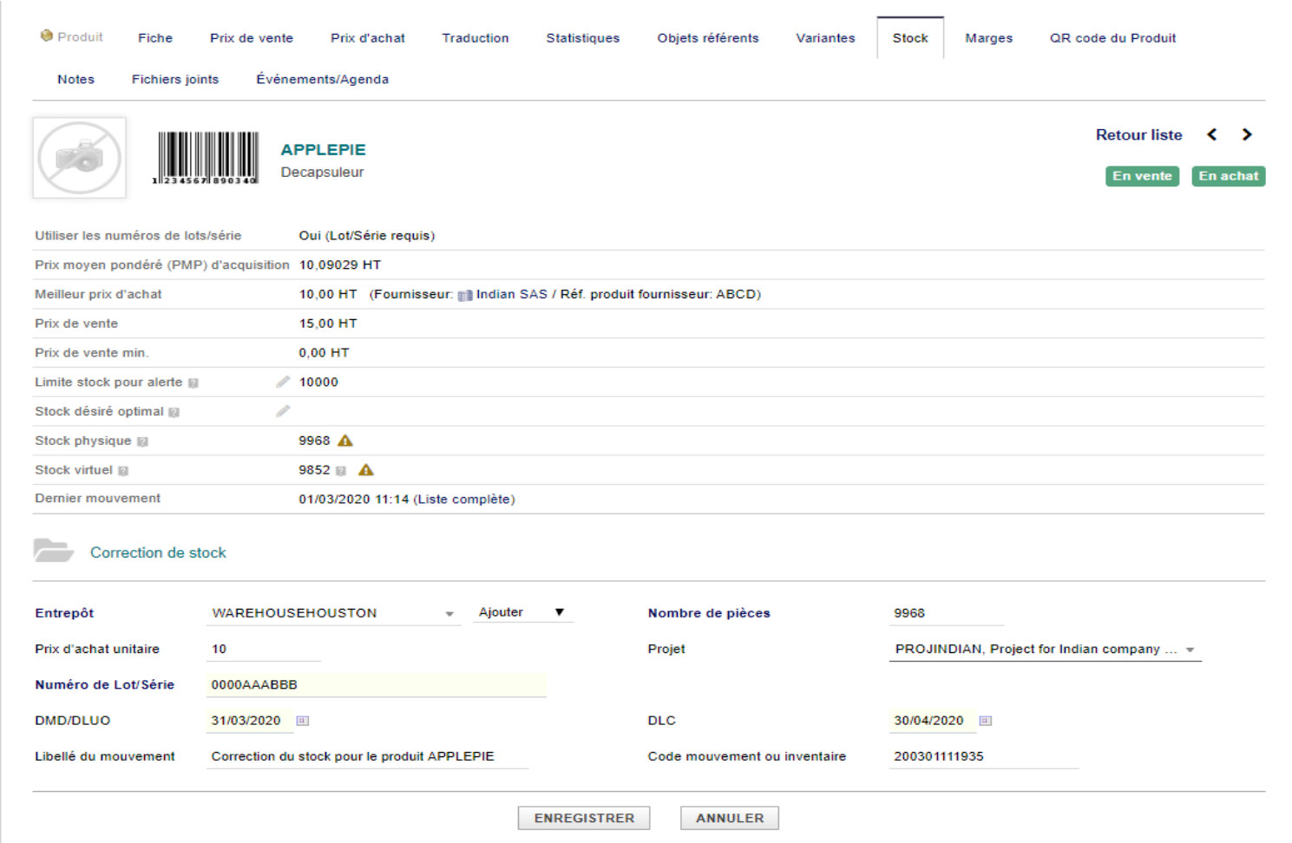Open the DMD/DLUO calendar picker icon
This screenshot has width=1292, height=843.
click(303, 721)
